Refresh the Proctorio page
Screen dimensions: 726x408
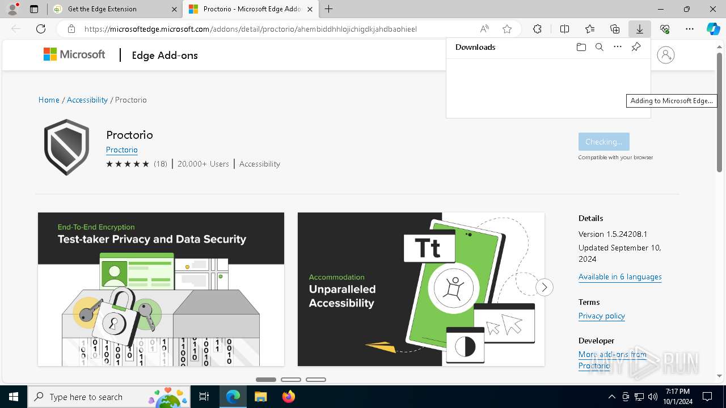point(41,29)
